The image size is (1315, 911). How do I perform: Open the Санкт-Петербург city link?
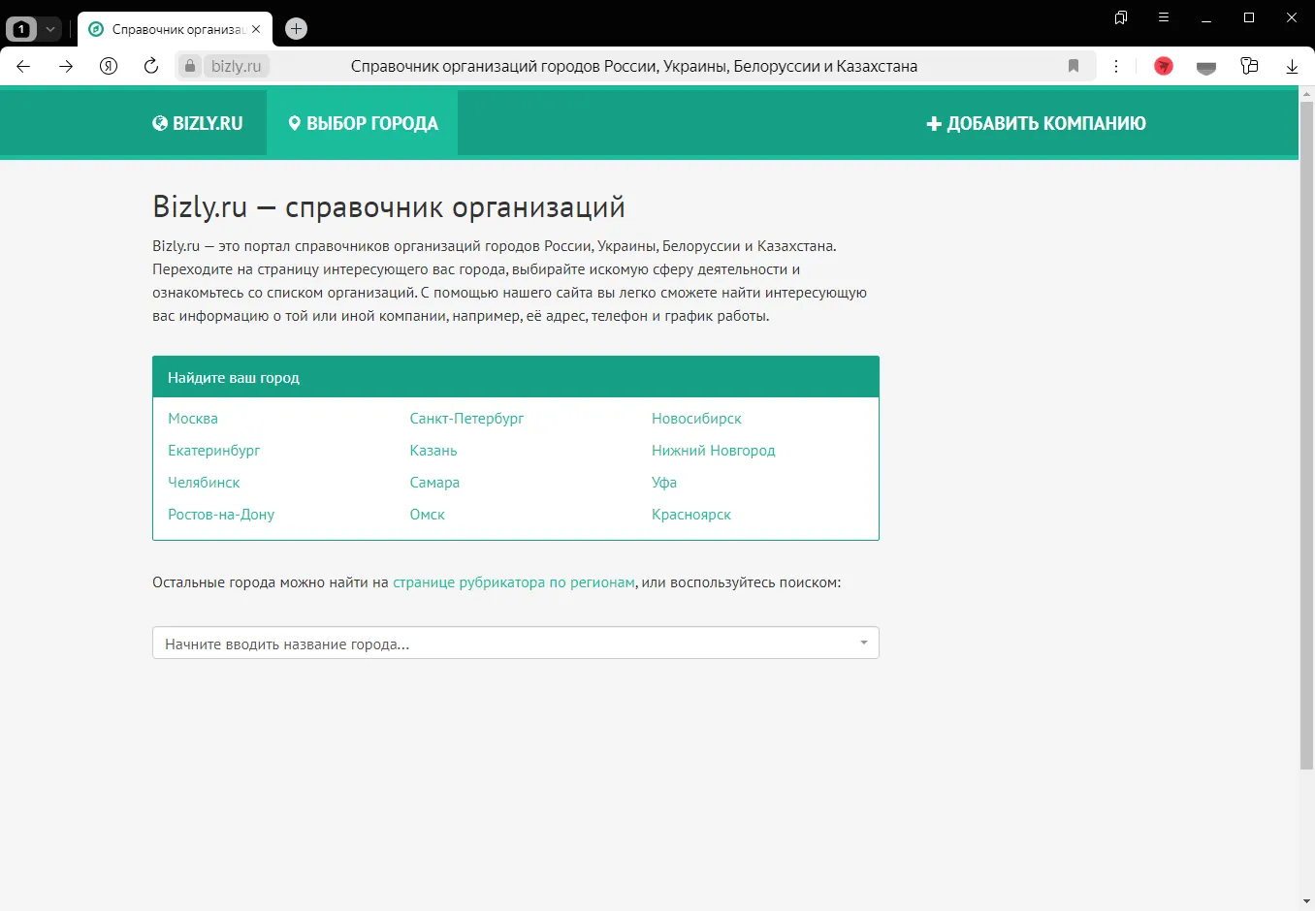click(466, 419)
